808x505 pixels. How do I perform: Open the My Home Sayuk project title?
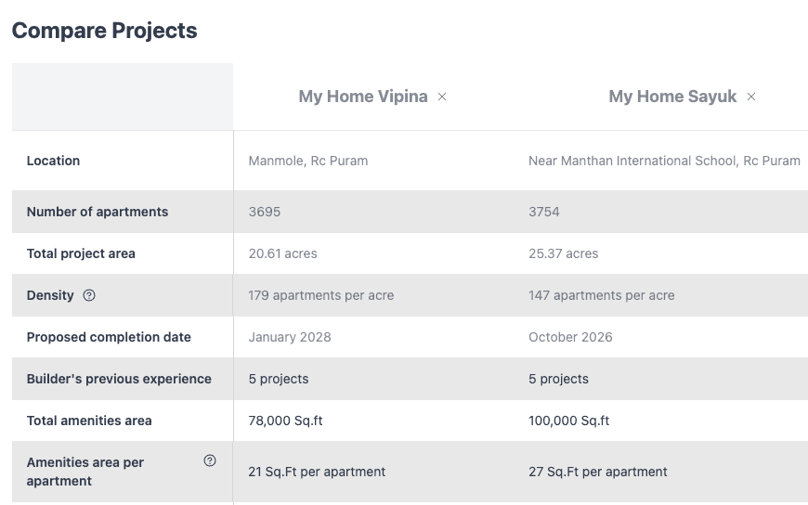[672, 97]
